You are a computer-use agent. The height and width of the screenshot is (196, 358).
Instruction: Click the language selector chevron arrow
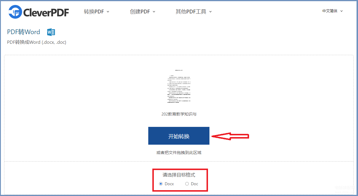coord(341,11)
